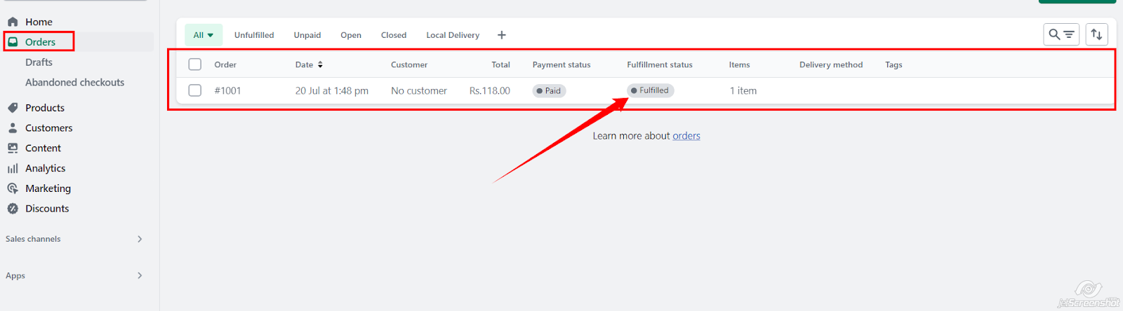Click the Marketing target icon
This screenshot has width=1123, height=311.
13,188
